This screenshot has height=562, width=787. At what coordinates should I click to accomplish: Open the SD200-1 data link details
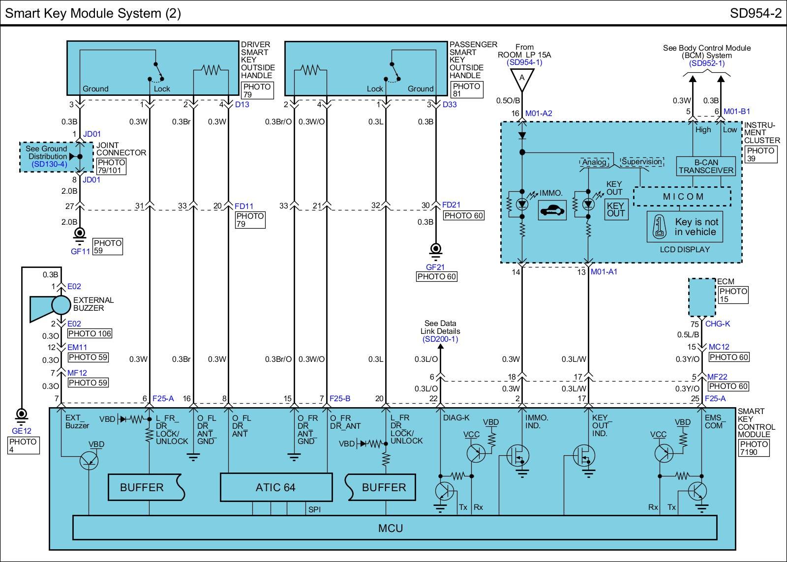point(440,339)
